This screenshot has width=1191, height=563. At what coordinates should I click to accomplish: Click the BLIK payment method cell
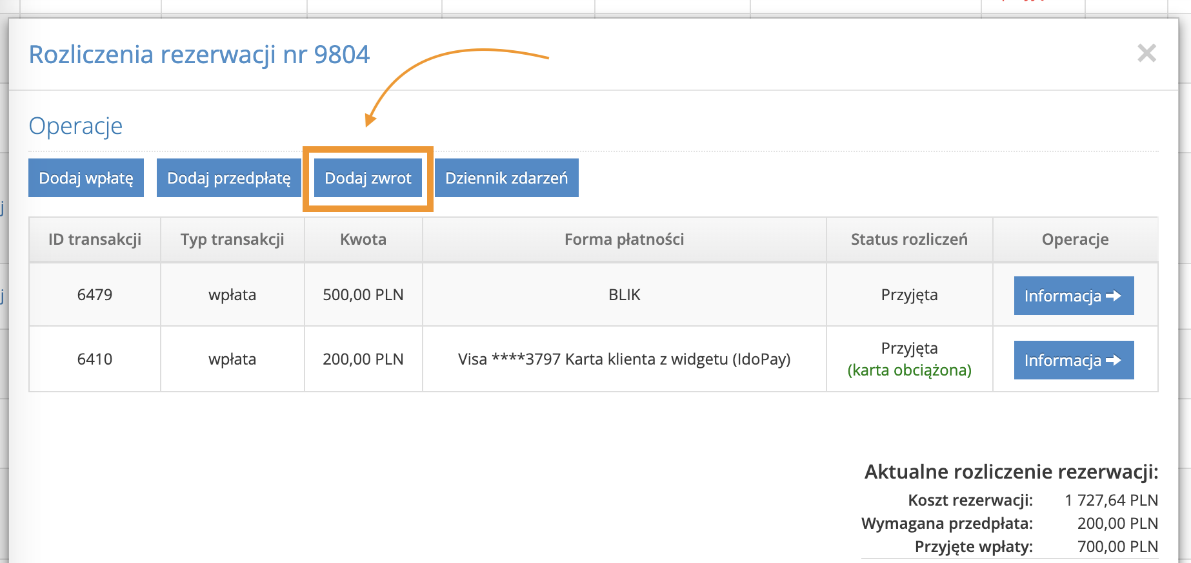tap(624, 295)
